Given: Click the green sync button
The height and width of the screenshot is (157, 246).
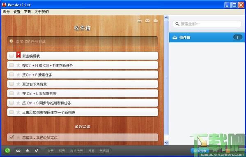Looking at the screenshot, I should (7, 150).
